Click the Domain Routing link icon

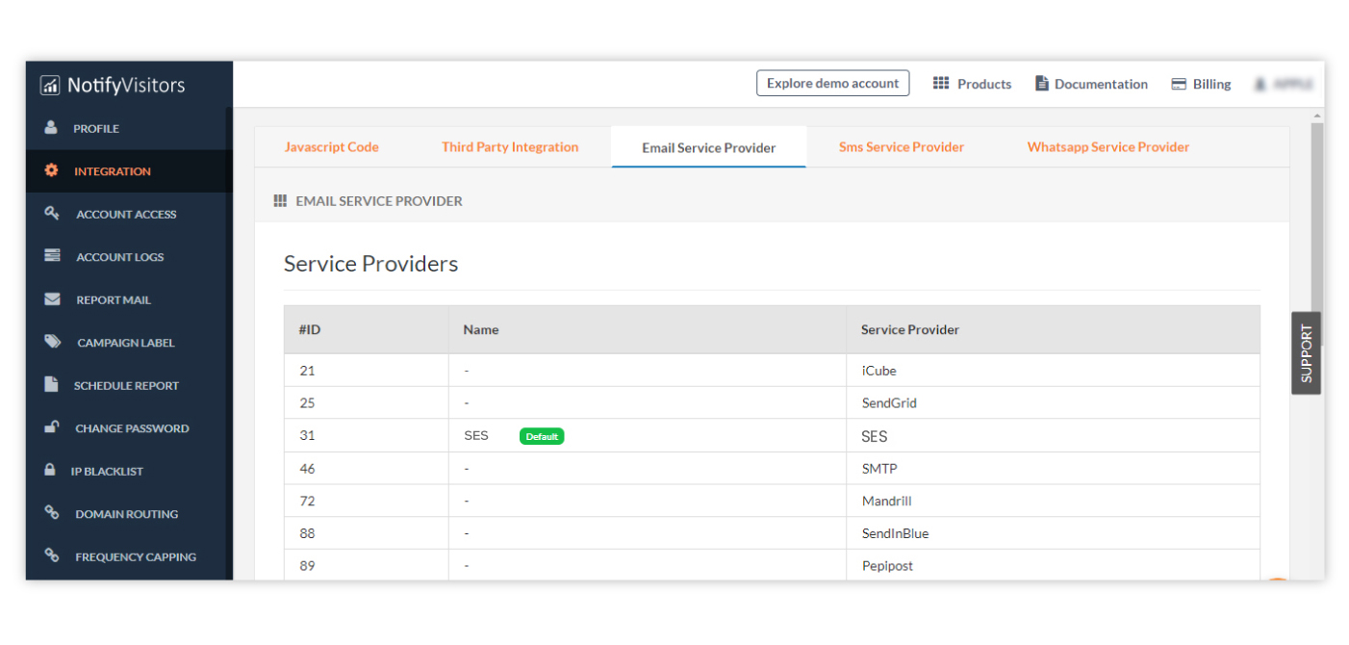pyautogui.click(x=52, y=513)
